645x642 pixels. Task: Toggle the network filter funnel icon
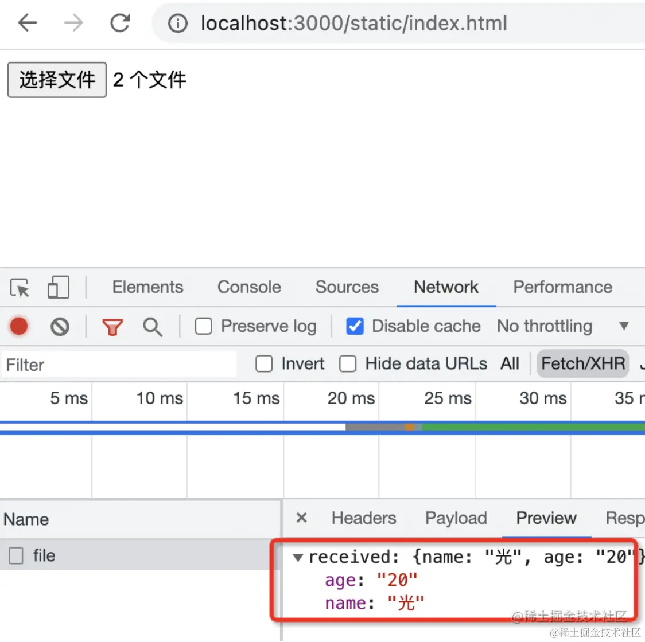112,327
